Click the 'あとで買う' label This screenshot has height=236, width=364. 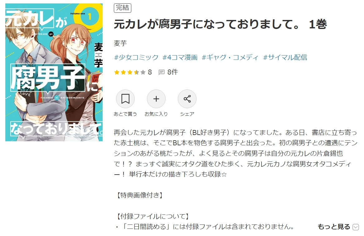(125, 114)
